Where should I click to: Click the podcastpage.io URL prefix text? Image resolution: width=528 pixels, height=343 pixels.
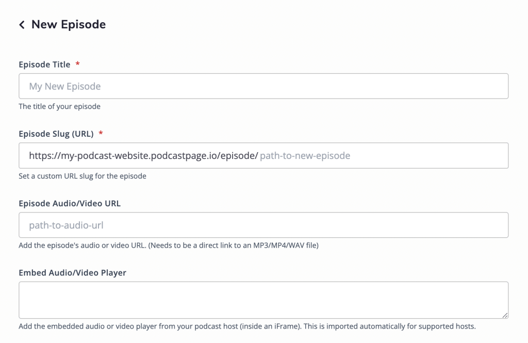pos(143,155)
